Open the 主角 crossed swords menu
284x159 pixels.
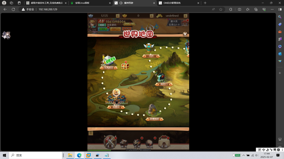click(x=110, y=141)
